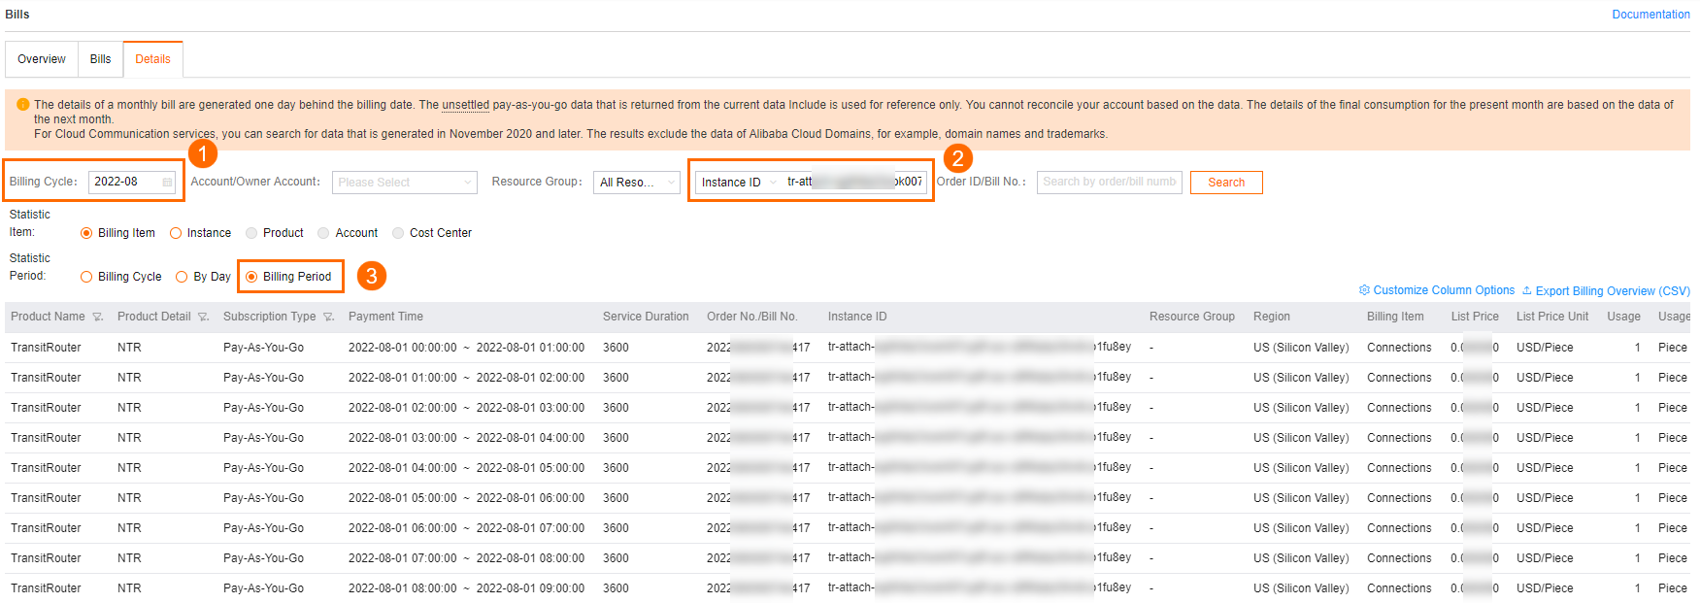Switch to the Bills tab
This screenshot has height=603, width=1700.
point(101,59)
